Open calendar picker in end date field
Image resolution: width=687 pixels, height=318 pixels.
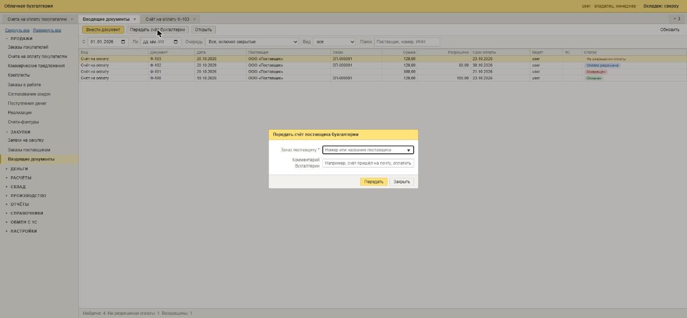point(176,42)
